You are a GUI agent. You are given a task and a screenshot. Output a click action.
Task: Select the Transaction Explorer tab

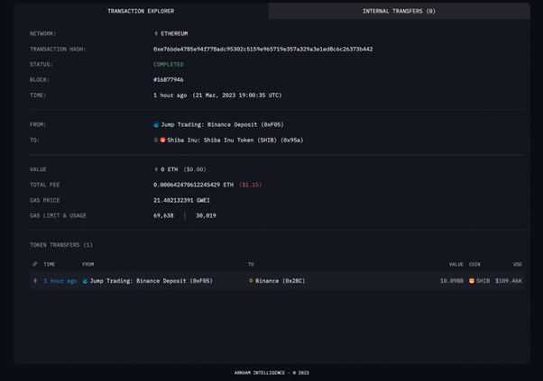pos(141,11)
